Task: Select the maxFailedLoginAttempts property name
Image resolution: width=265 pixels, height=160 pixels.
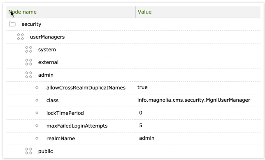Action: (x=77, y=126)
